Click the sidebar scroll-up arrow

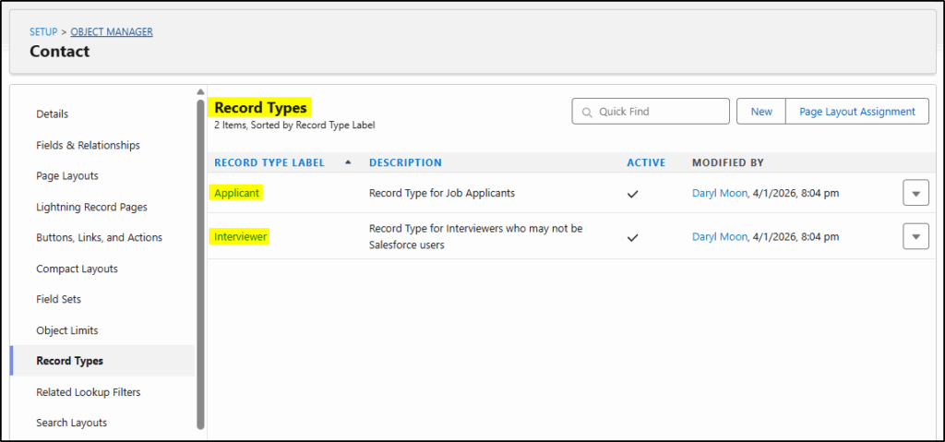pyautogui.click(x=200, y=92)
